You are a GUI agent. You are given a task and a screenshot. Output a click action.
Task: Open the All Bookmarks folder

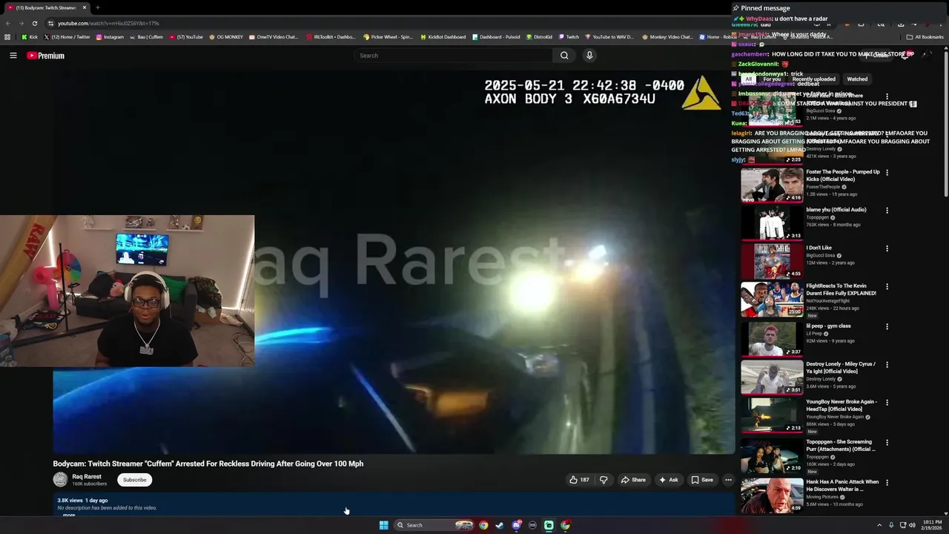tap(925, 36)
